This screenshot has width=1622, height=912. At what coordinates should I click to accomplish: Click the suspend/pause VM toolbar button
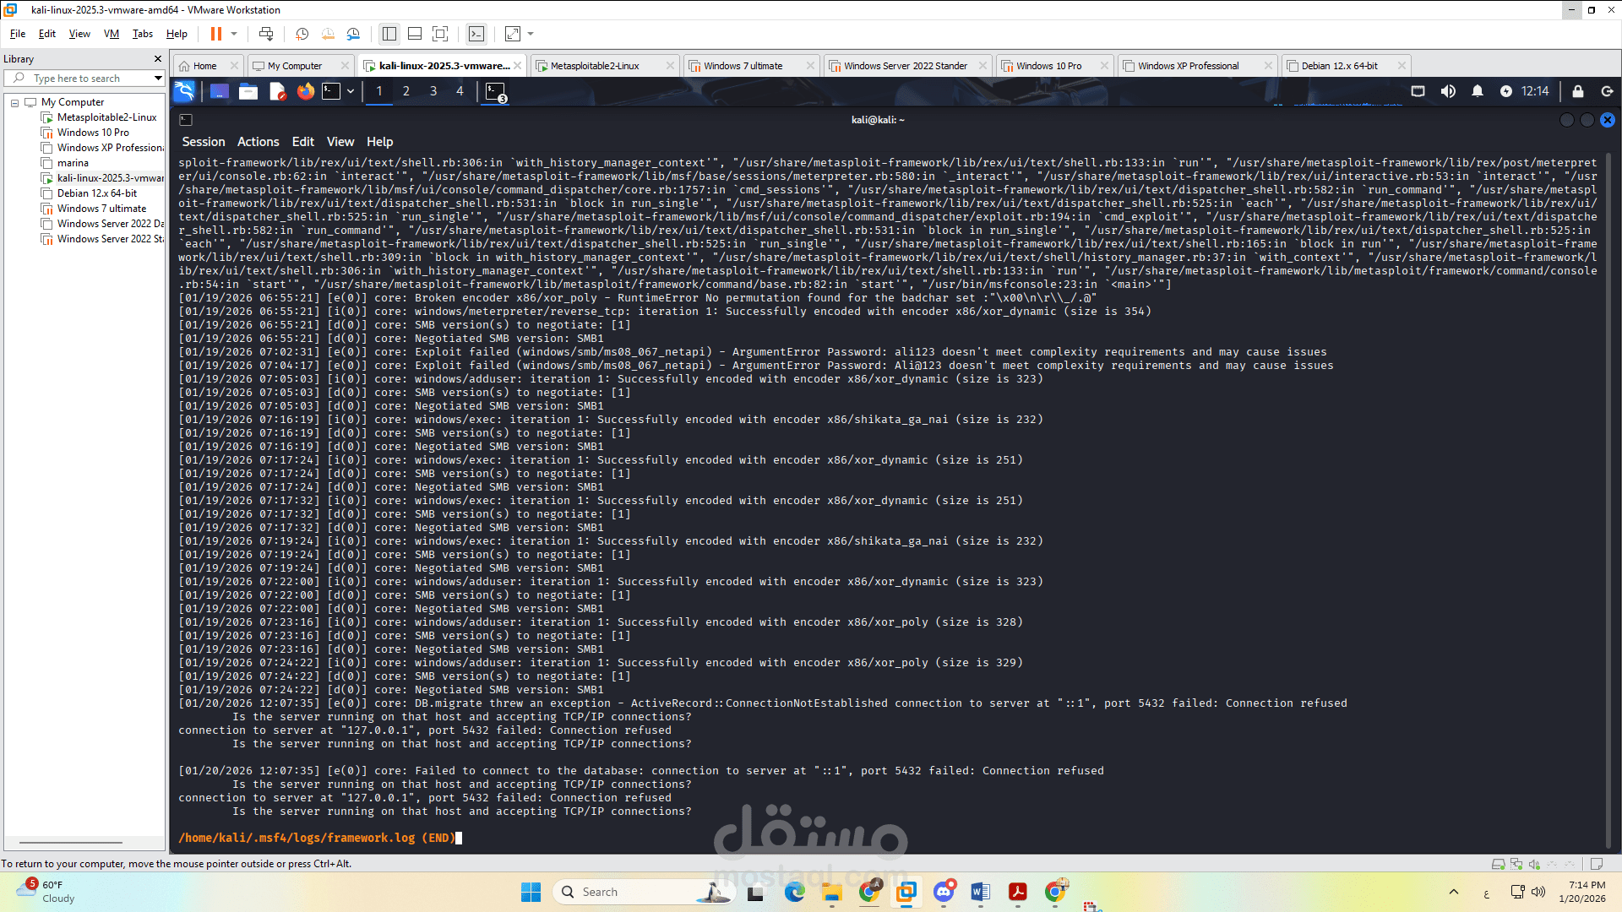(x=216, y=34)
